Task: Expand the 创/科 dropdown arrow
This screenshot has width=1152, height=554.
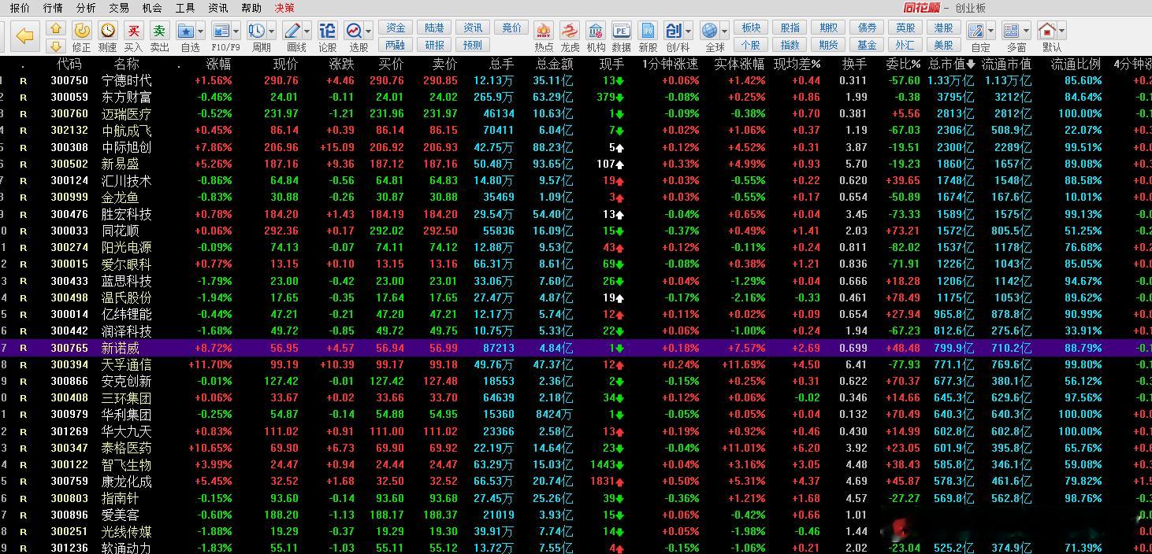Action: coord(689,31)
